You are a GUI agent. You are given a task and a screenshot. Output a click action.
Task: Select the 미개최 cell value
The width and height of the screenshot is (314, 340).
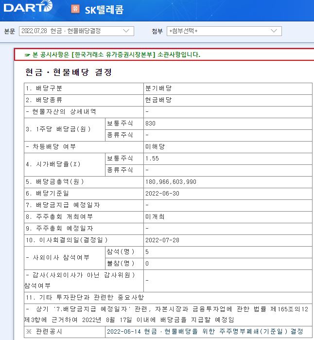(155, 217)
